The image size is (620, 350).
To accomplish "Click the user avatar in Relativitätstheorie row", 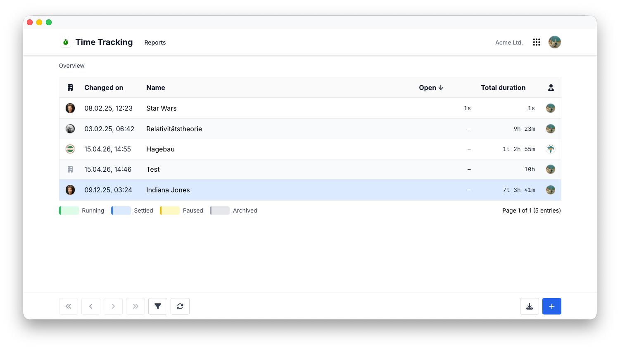I will [551, 129].
